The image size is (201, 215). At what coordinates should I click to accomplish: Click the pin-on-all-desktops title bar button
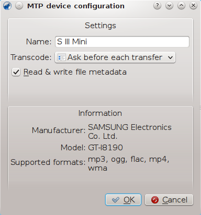point(19,6)
